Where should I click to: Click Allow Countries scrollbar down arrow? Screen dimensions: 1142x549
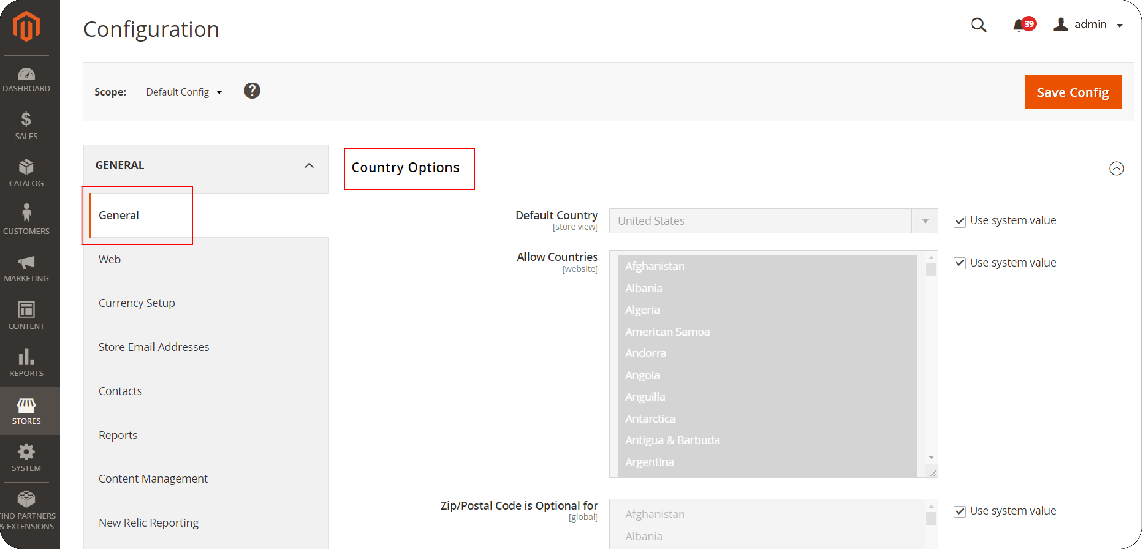[931, 457]
